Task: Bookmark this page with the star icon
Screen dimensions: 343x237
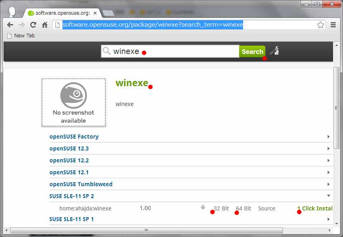Action: click(x=320, y=25)
